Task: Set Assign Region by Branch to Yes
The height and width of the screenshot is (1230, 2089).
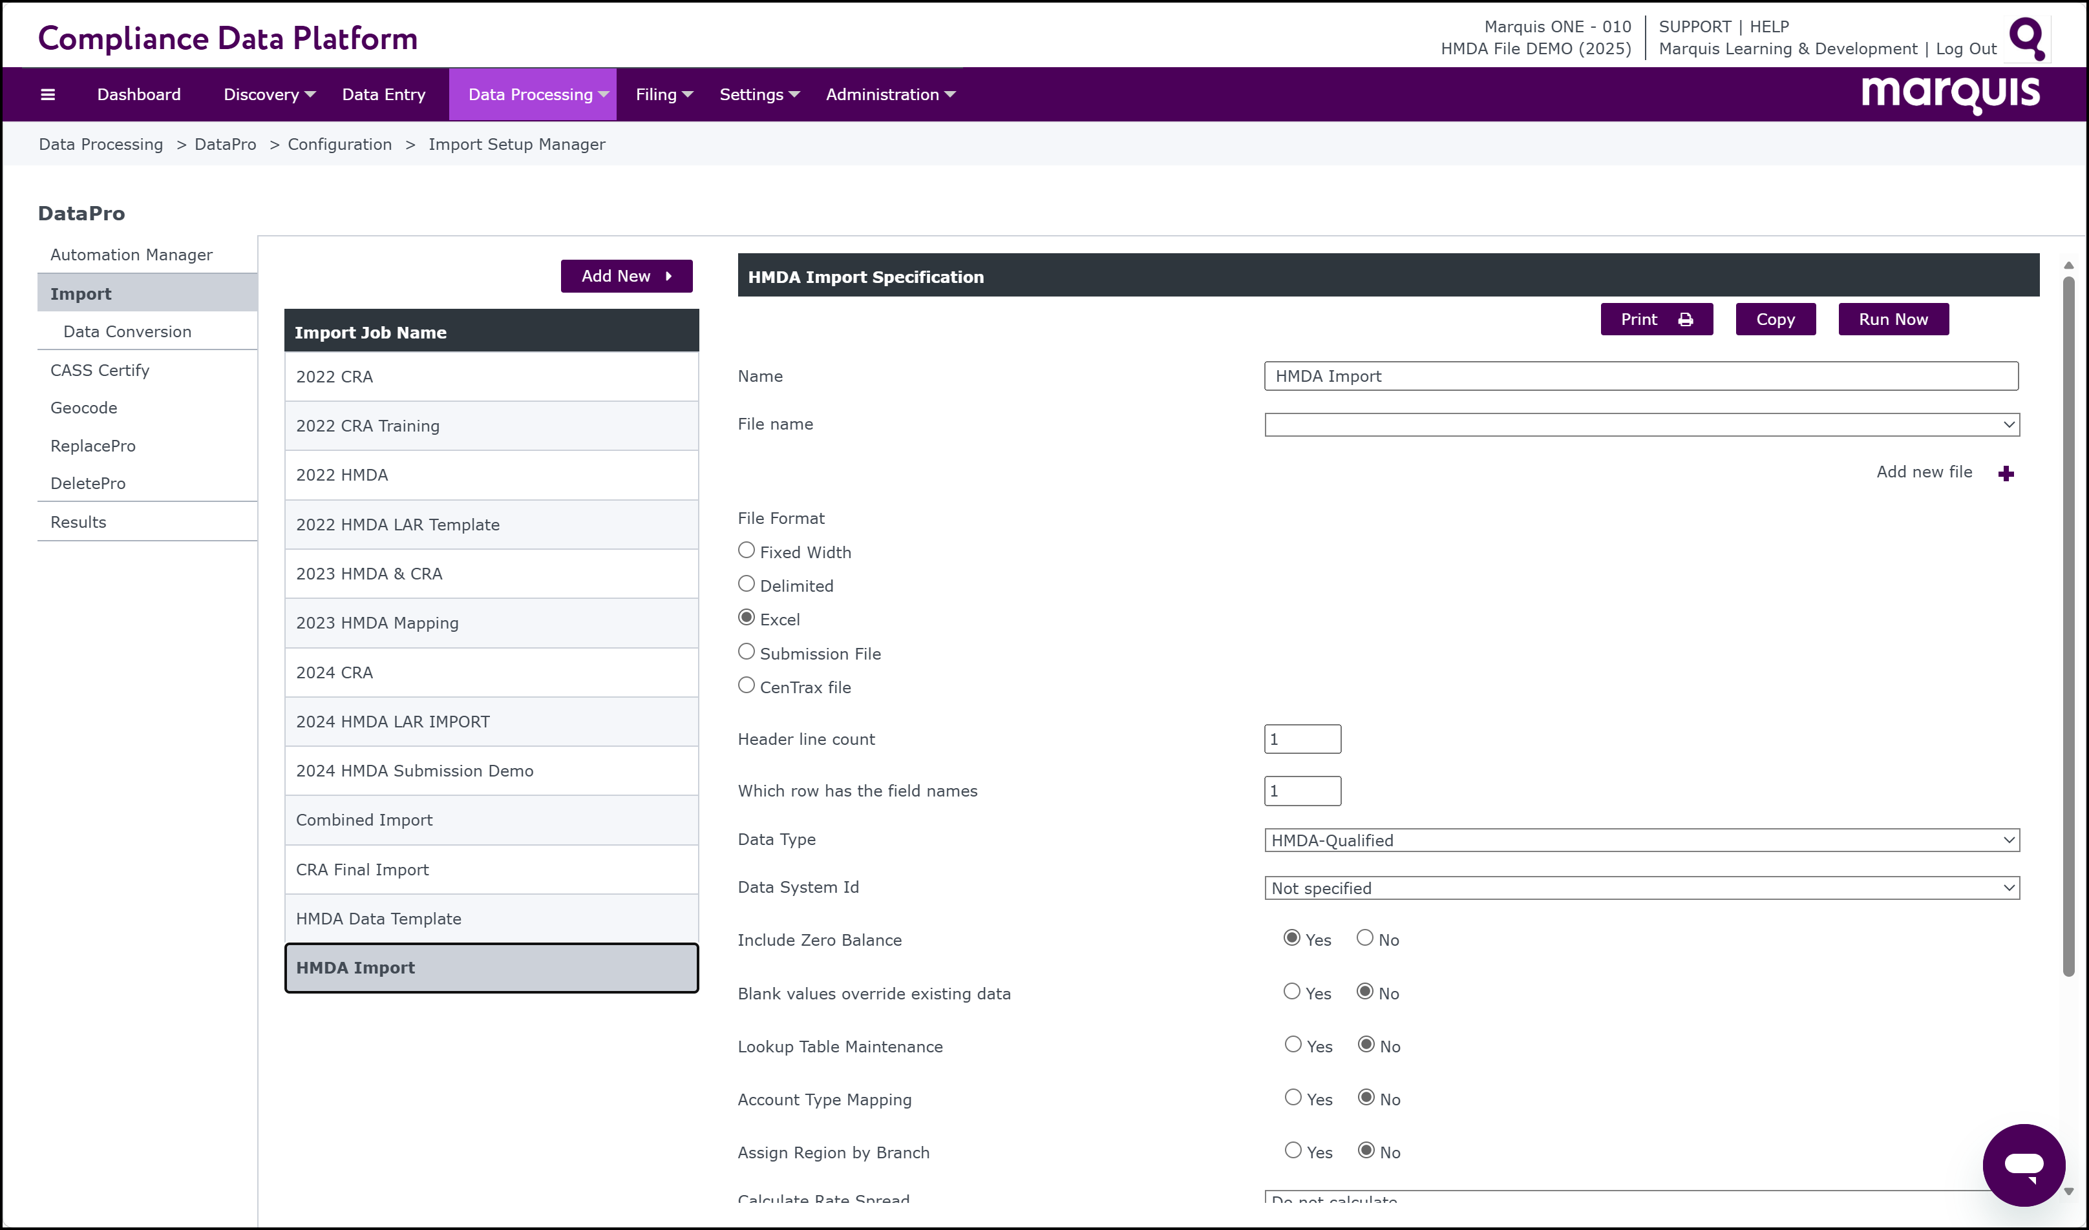Action: pyautogui.click(x=1293, y=1151)
